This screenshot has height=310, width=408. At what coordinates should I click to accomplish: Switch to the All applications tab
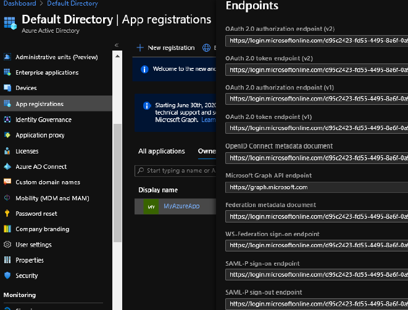pyautogui.click(x=162, y=151)
